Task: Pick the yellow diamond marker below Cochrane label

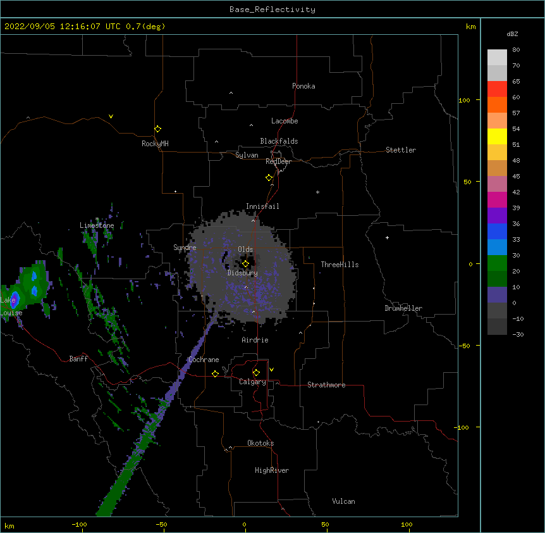Action: [x=215, y=373]
